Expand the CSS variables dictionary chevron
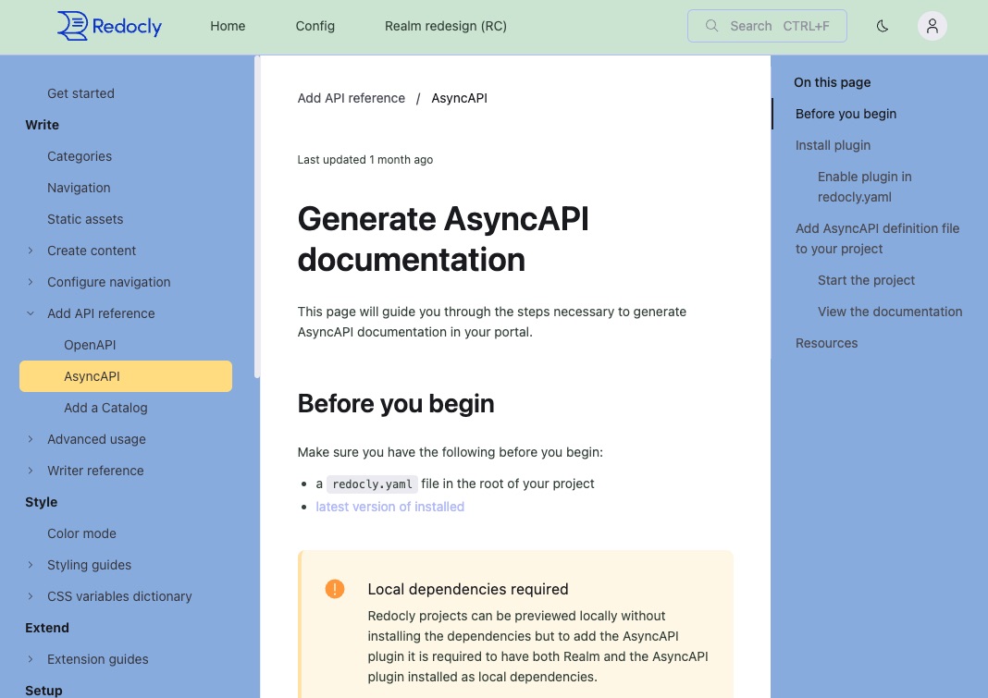 tap(31, 596)
